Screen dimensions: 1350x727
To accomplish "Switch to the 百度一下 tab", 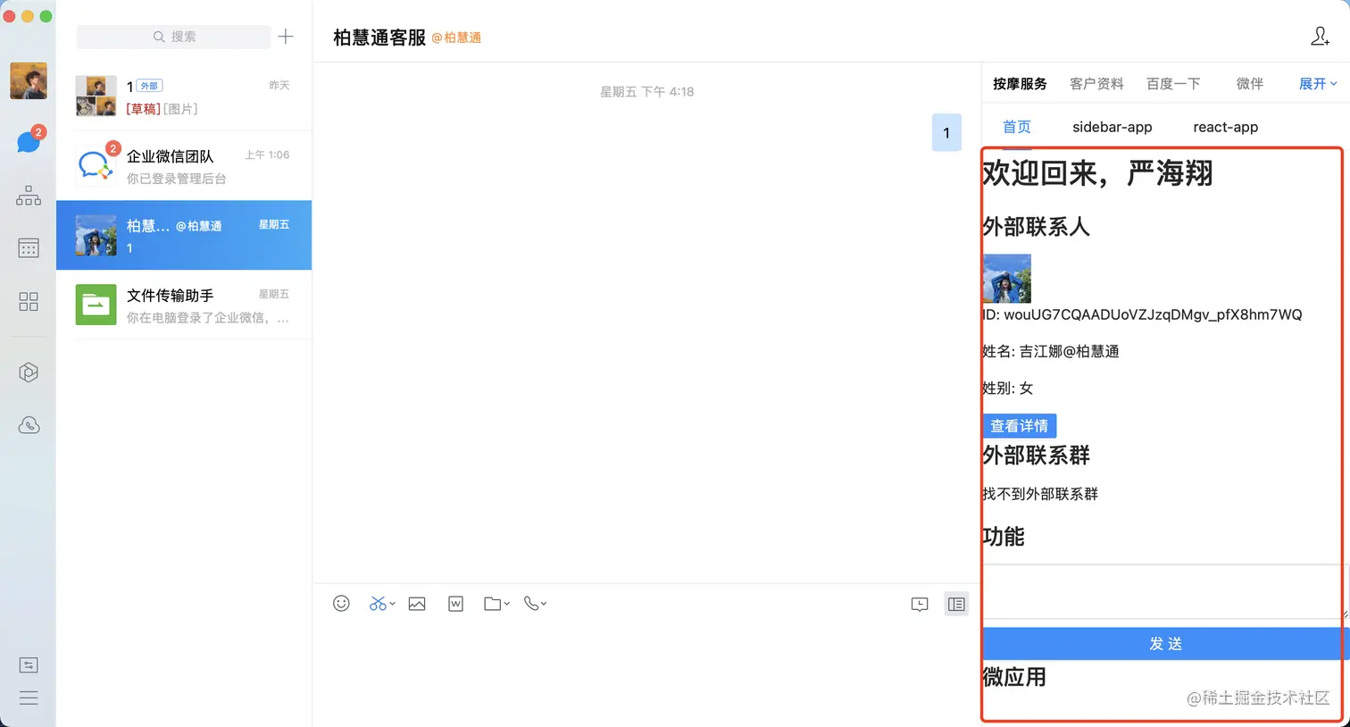I will pyautogui.click(x=1173, y=84).
